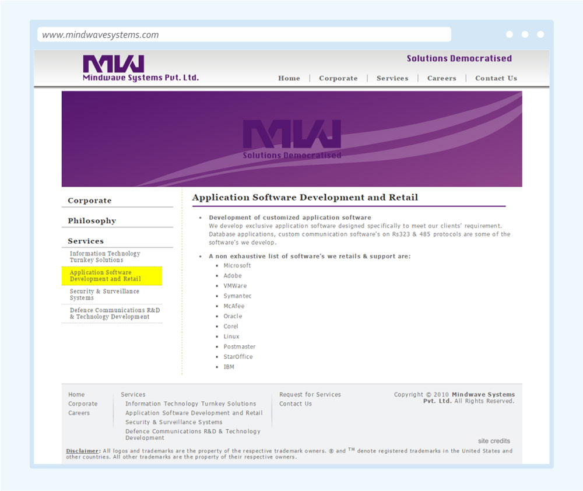This screenshot has width=583, height=491.
Task: Open the Home item in top navigation
Action: tap(289, 78)
